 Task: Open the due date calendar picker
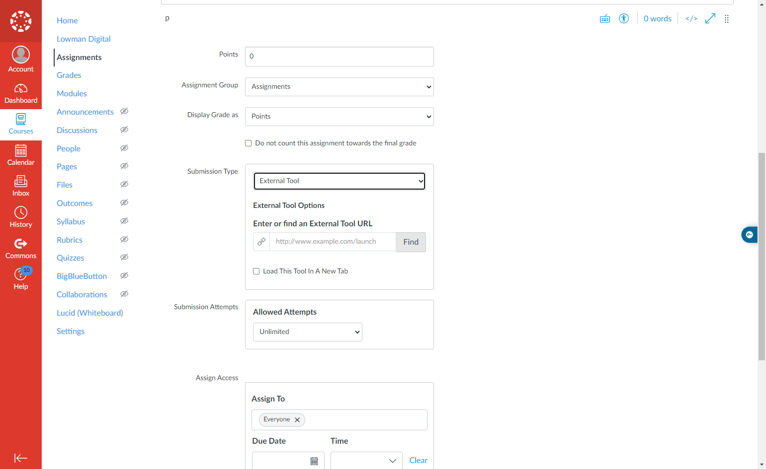tap(314, 461)
